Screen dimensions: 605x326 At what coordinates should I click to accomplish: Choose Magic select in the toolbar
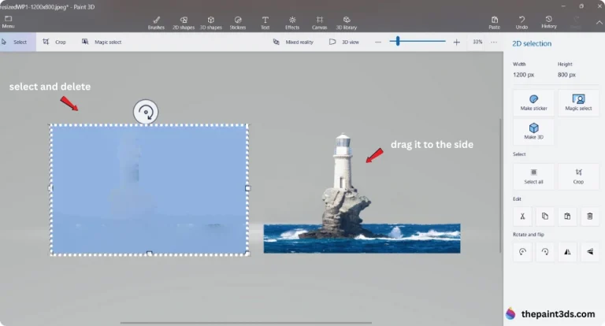pyautogui.click(x=102, y=42)
